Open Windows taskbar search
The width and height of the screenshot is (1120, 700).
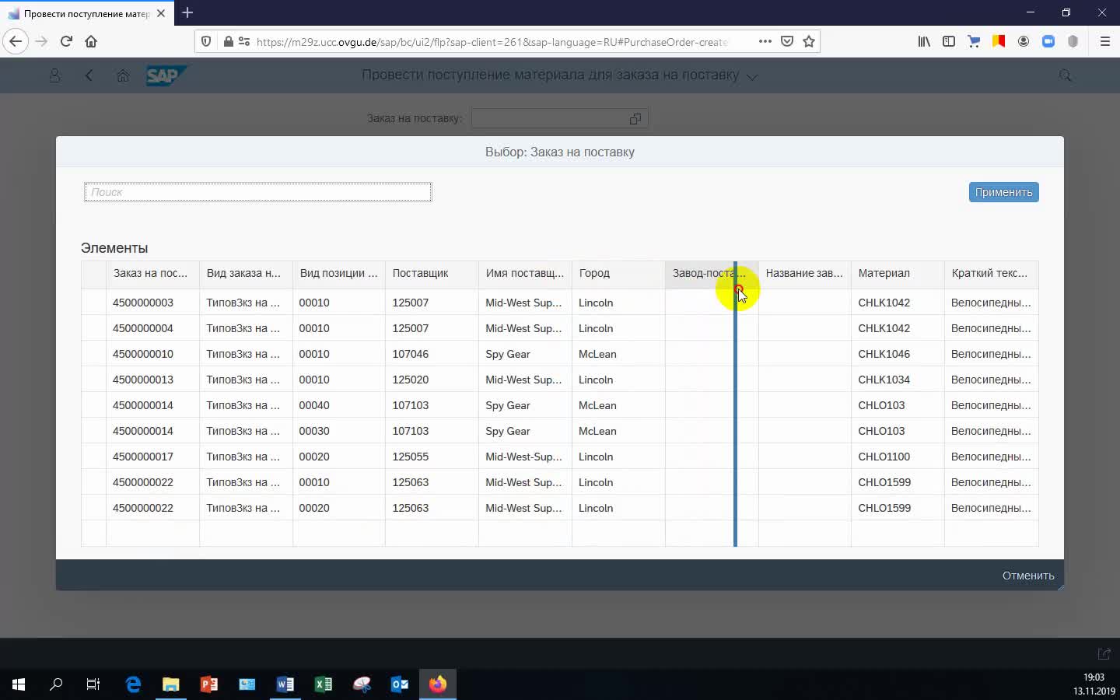click(x=56, y=684)
